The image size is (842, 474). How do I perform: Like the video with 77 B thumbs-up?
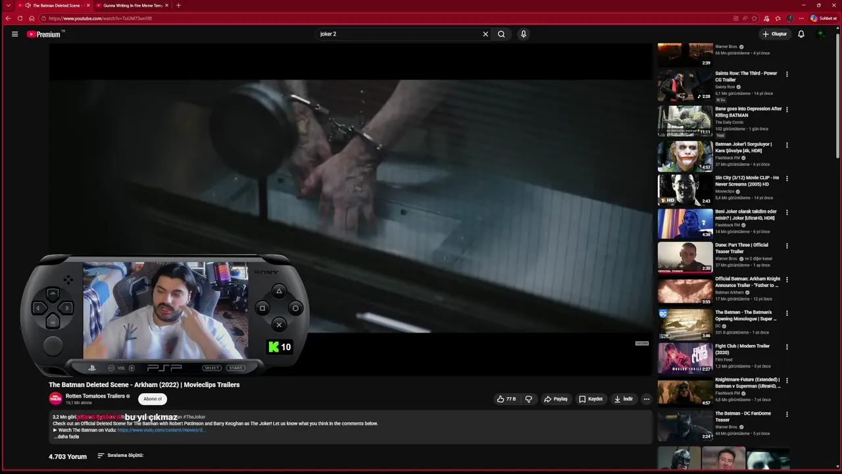[x=506, y=399]
